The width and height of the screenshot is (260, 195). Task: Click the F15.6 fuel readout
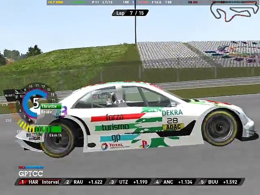(156, 2)
